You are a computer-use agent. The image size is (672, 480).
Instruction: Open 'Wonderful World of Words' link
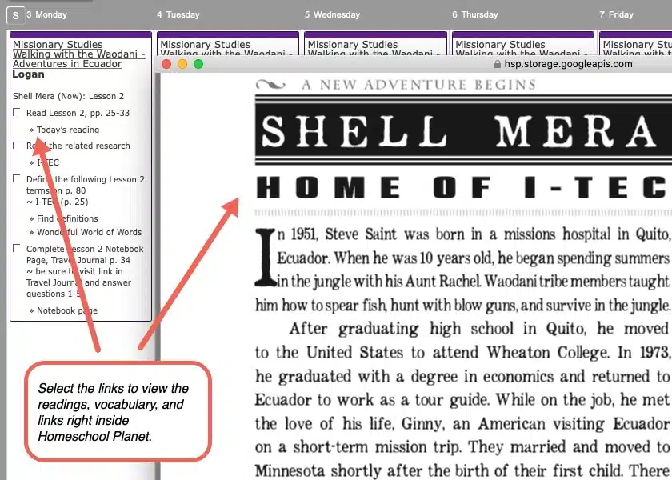[x=89, y=232]
